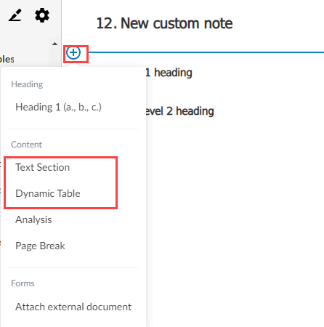Select the partially hidden sidebar item ending in 'les'
This screenshot has width=324, height=327.
7,60
